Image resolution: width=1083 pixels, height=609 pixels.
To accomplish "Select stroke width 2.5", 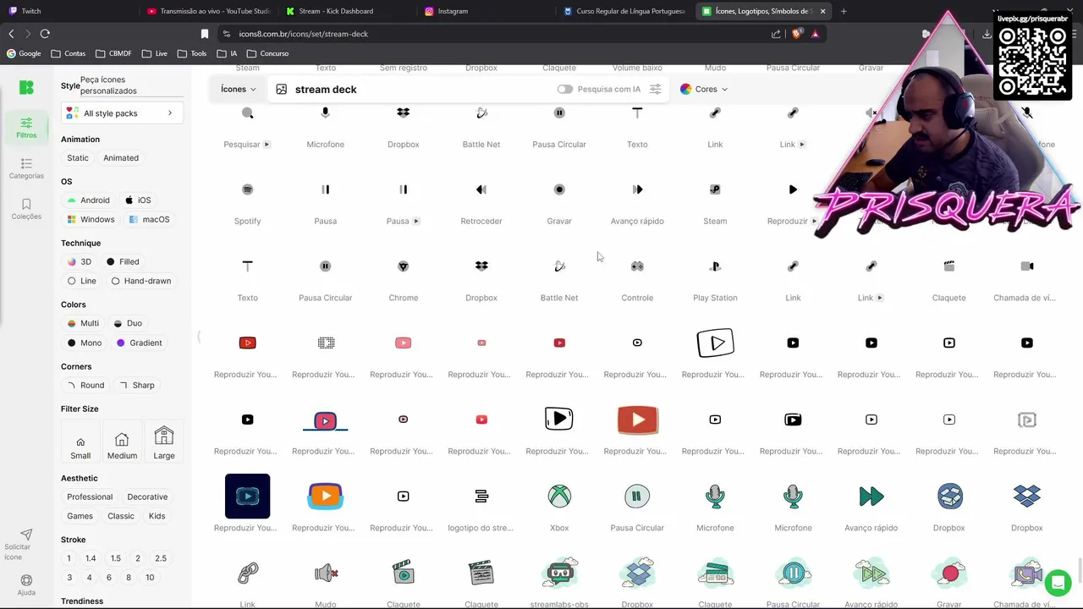I will [x=161, y=558].
